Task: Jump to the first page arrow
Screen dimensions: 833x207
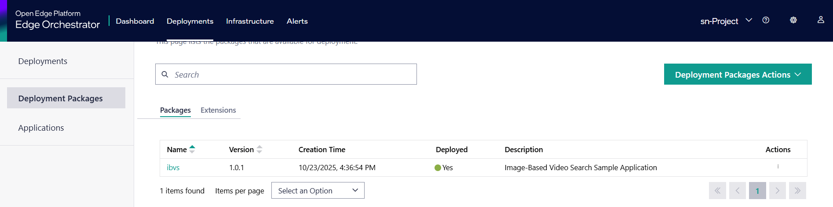Action: click(x=717, y=191)
